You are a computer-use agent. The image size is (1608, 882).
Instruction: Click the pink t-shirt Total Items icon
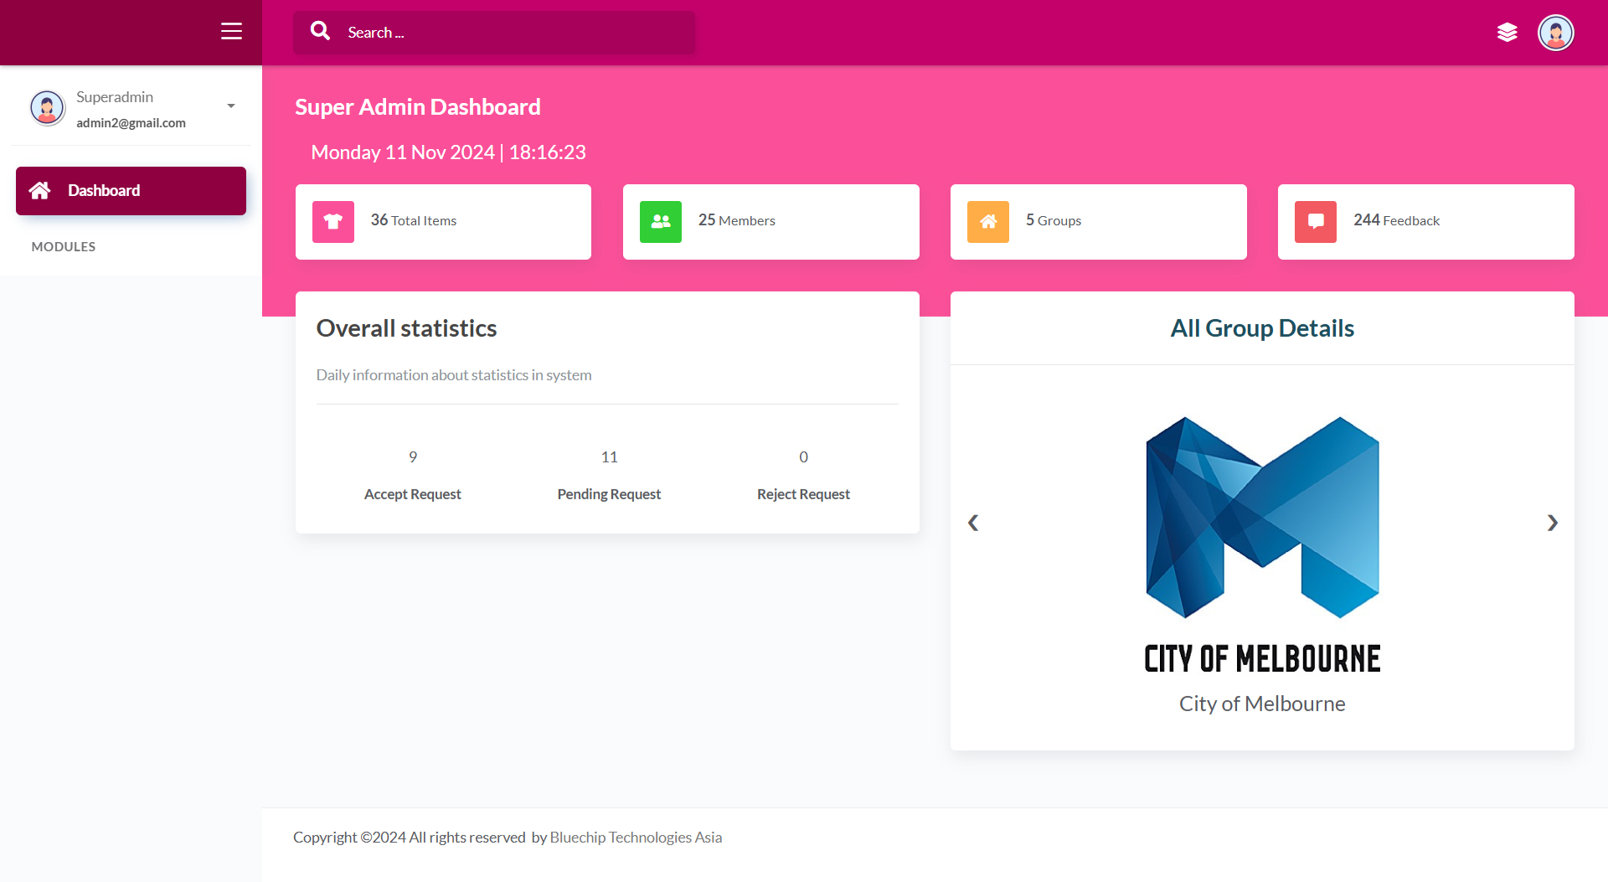point(333,222)
